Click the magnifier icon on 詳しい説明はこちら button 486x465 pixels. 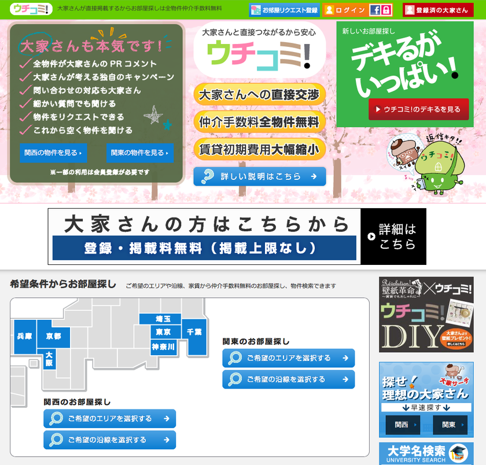[x=207, y=176]
